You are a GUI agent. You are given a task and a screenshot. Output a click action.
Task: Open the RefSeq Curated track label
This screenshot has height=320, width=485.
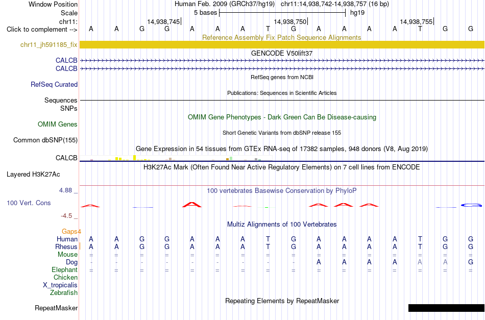coord(54,84)
